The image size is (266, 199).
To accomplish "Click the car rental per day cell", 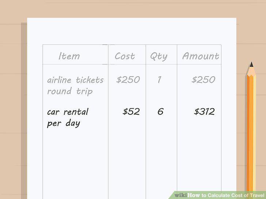I will point(68,117).
